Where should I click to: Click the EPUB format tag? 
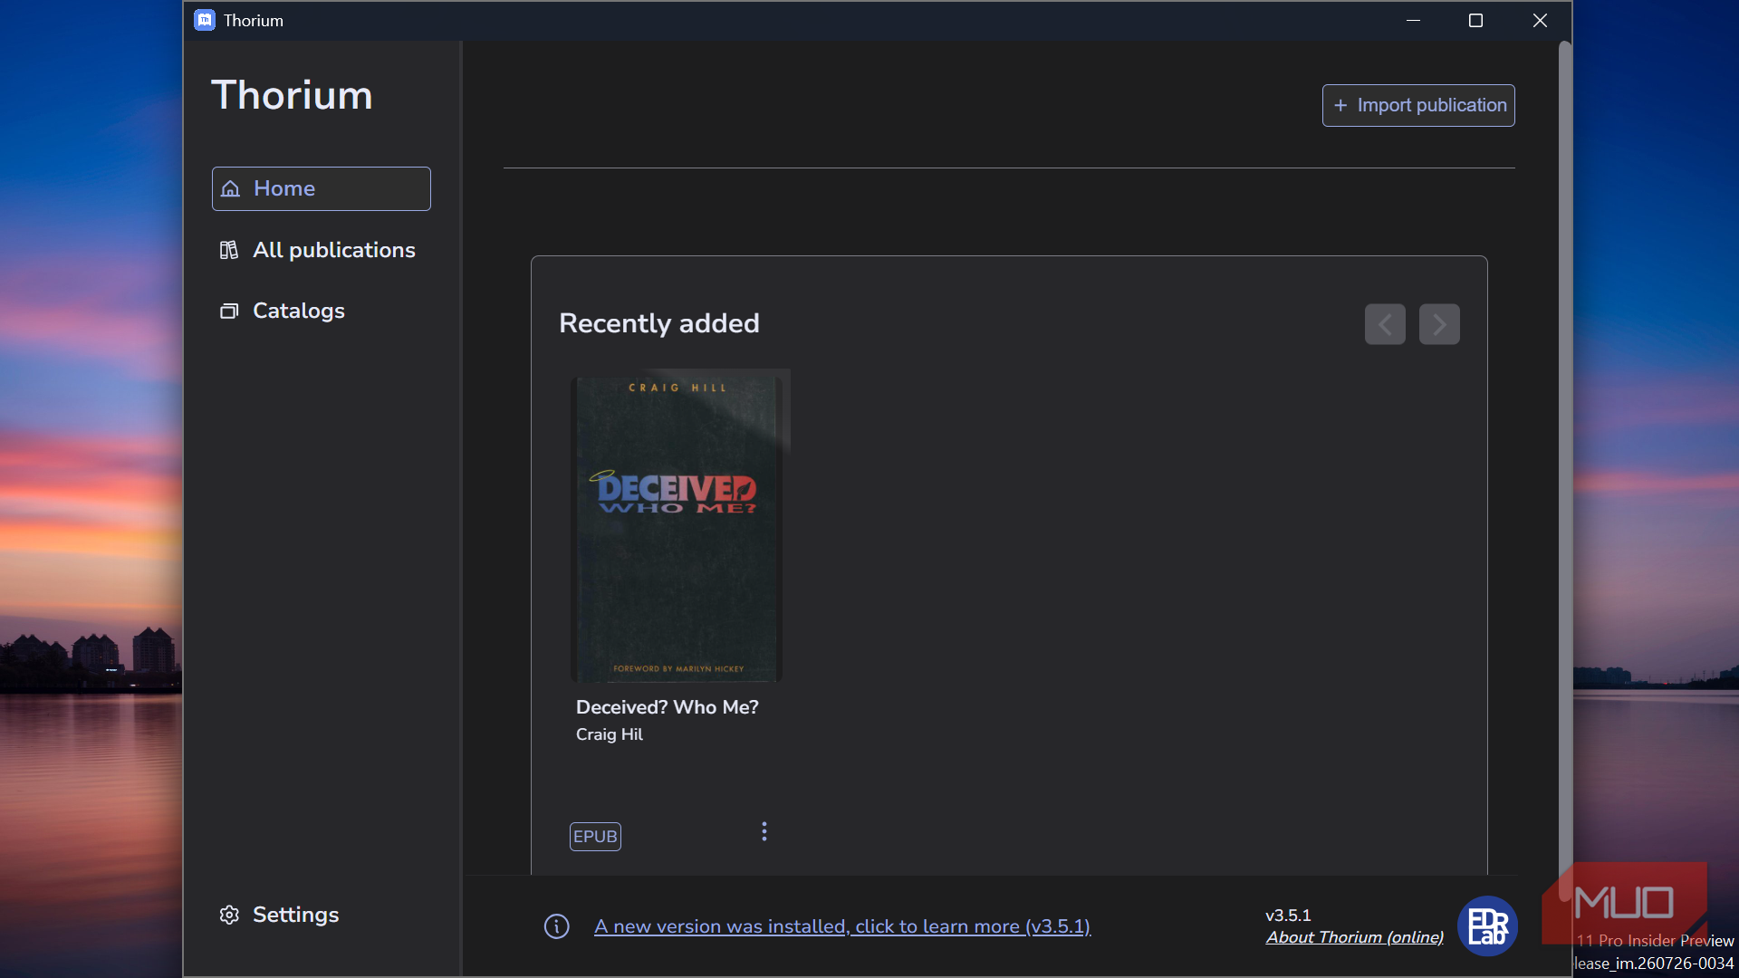(595, 837)
